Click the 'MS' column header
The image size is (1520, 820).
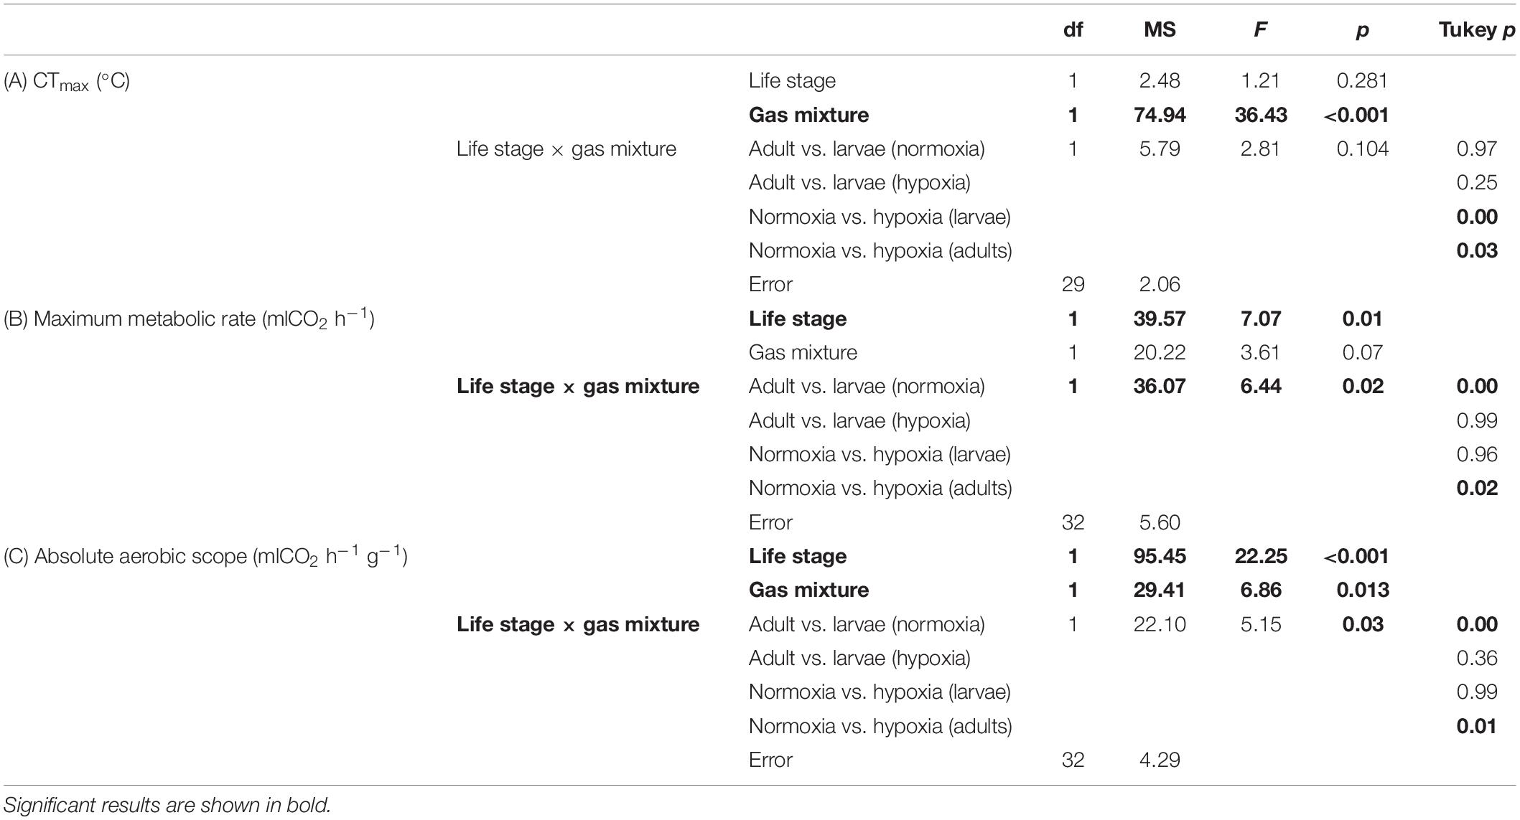(1160, 30)
